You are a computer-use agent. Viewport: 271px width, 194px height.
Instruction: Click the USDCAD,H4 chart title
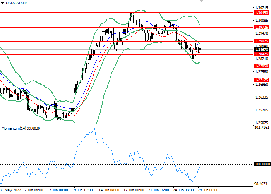(x=17, y=3)
